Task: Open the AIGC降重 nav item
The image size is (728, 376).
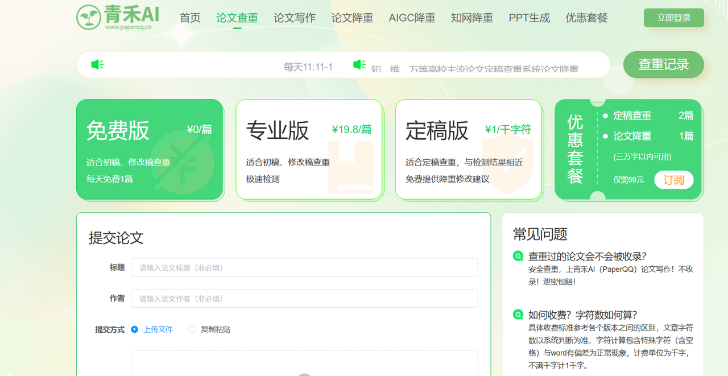Action: (412, 18)
